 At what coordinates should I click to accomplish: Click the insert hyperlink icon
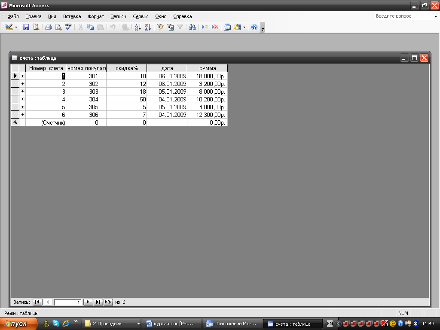[x=125, y=27]
